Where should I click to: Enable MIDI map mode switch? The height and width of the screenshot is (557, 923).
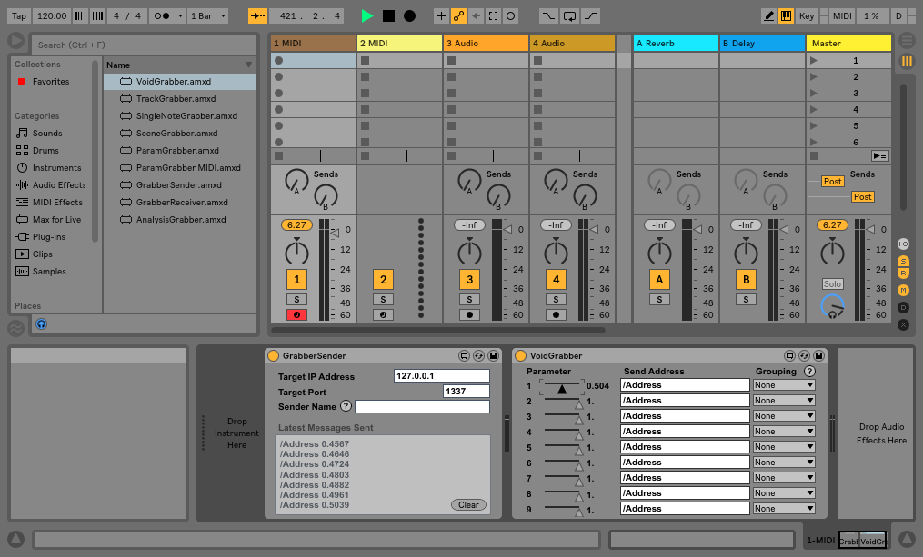(842, 15)
